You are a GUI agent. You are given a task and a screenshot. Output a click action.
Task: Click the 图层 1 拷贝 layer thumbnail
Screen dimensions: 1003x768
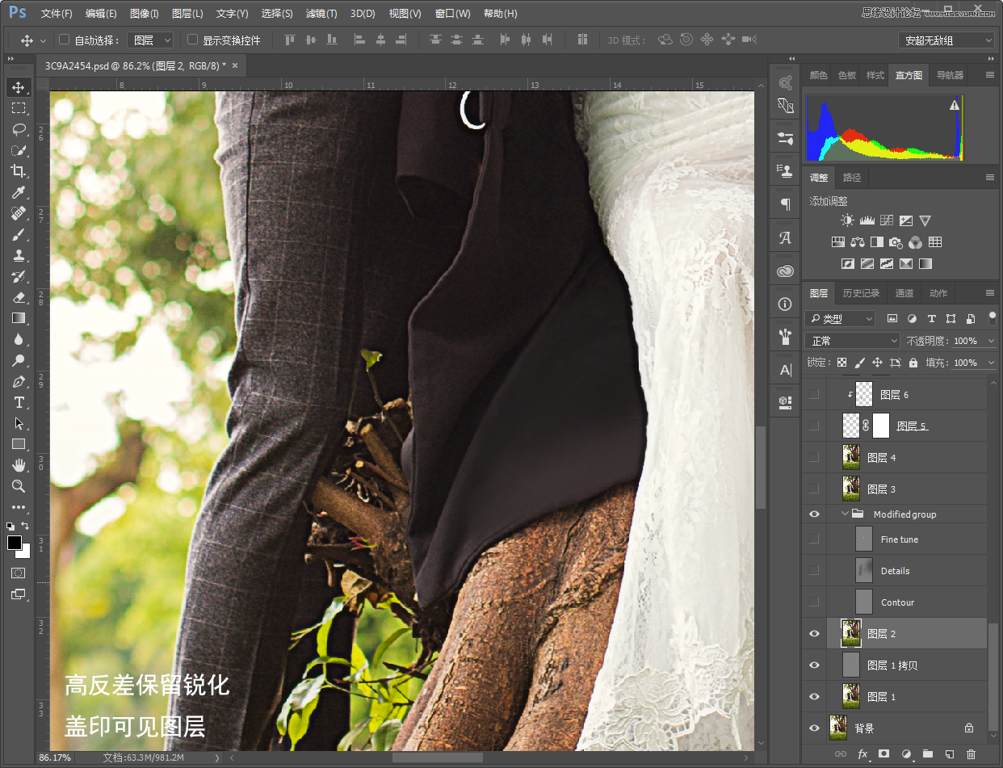(x=851, y=665)
